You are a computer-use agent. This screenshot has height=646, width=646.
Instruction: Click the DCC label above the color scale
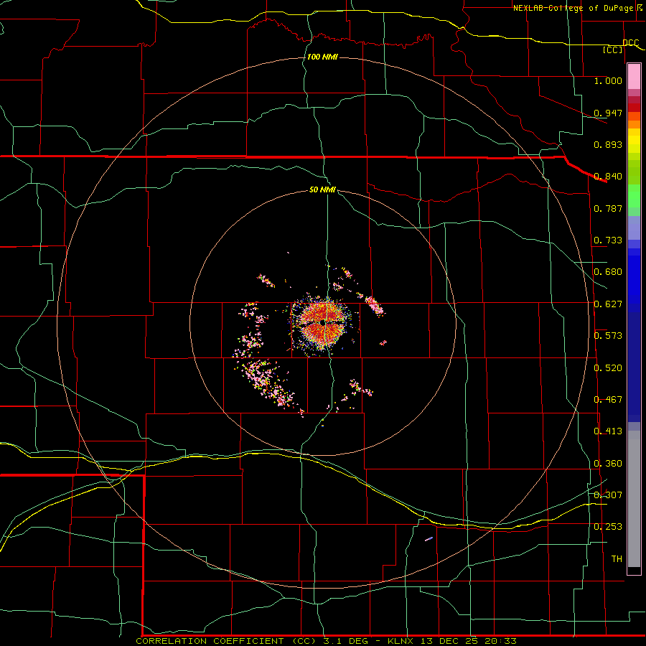coord(630,42)
